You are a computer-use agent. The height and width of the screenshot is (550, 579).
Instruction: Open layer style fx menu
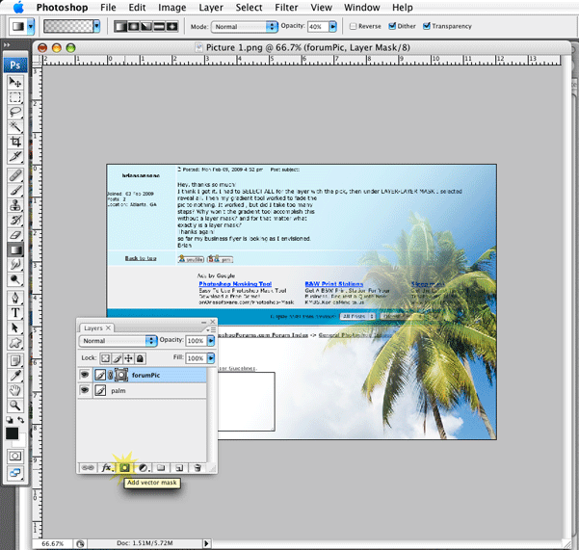[x=106, y=467]
